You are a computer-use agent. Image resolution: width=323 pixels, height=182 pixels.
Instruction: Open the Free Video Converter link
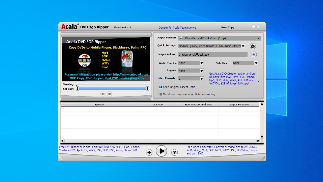(x=222, y=150)
